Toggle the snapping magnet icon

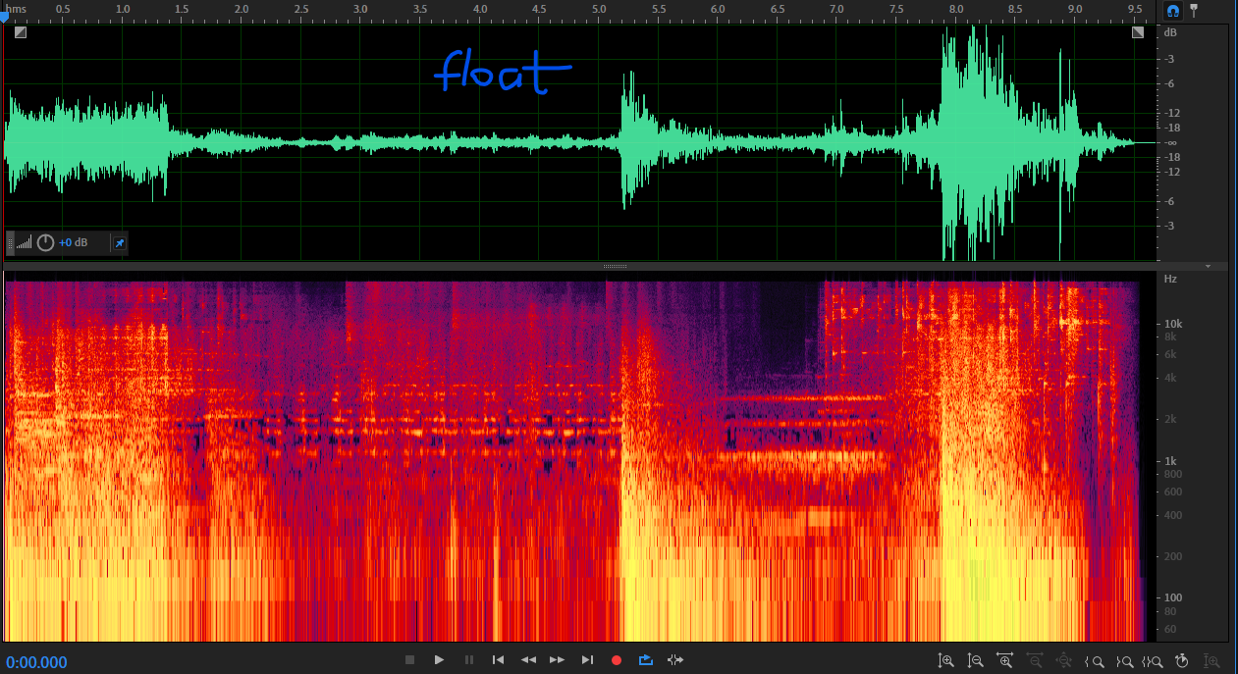coord(1172,11)
